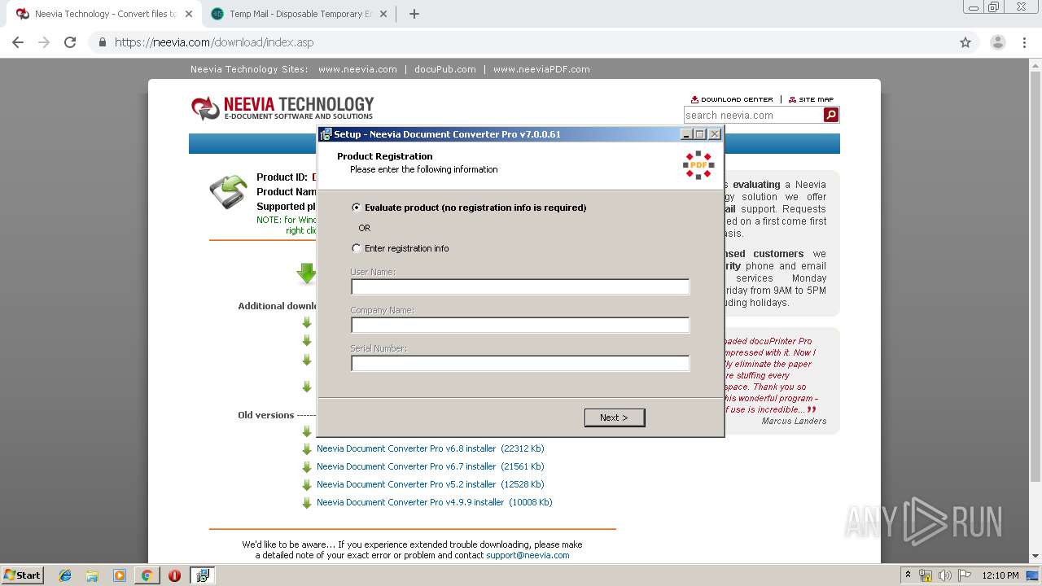
Task: Click green arrow beside v6.8 installer
Action: tap(307, 449)
